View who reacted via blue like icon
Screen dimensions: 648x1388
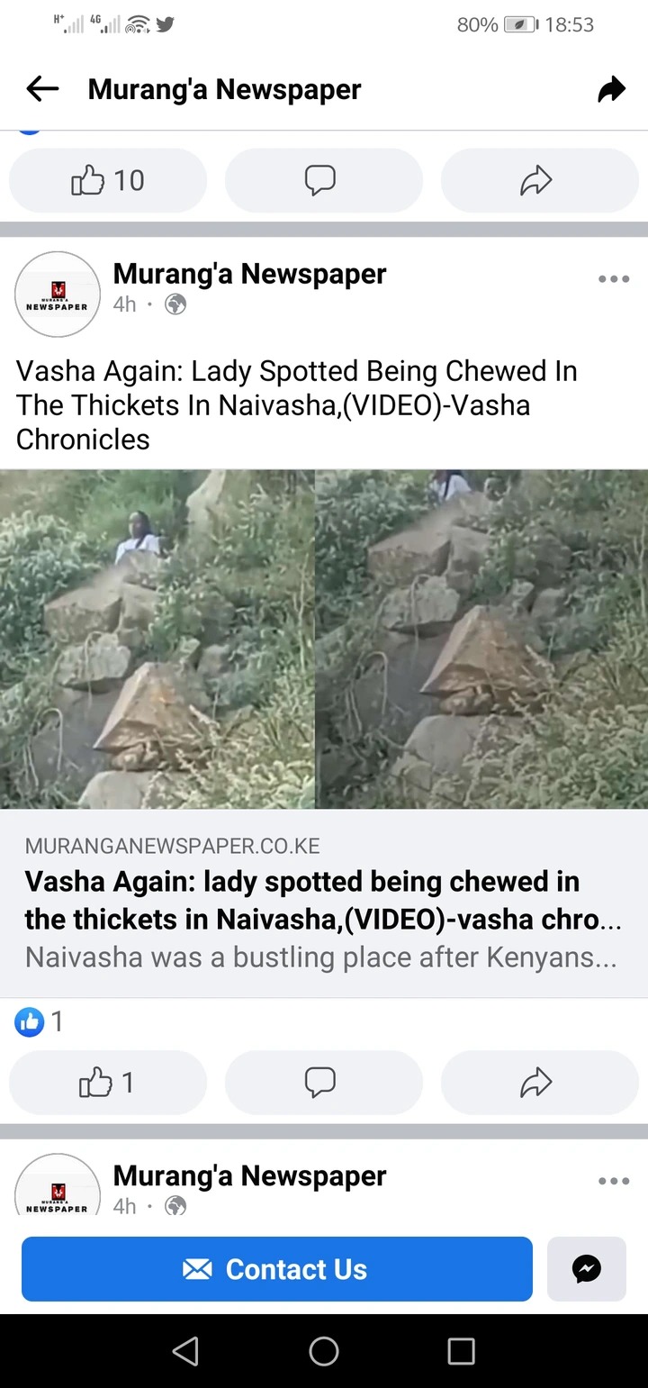point(30,1021)
